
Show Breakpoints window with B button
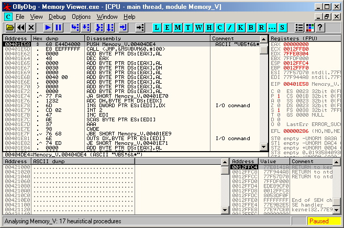pyautogui.click(x=251, y=28)
